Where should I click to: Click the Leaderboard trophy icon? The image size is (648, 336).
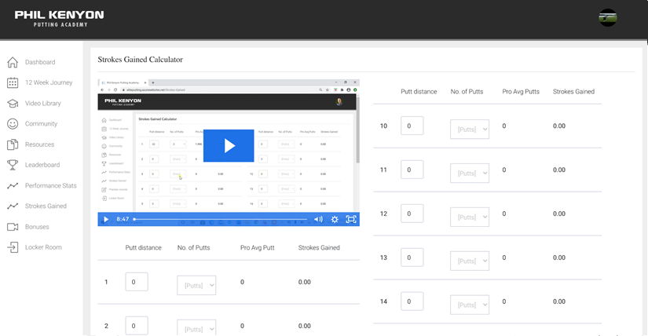click(x=13, y=165)
